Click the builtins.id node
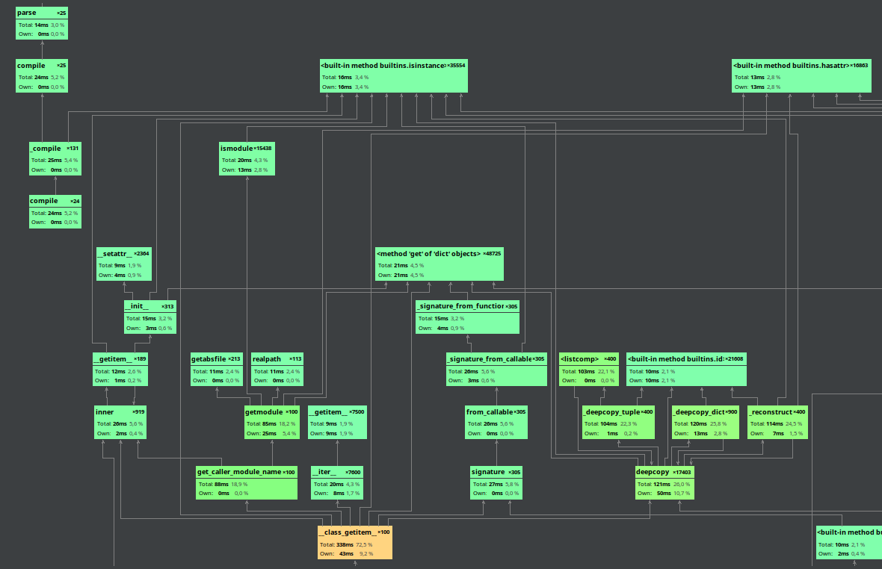The image size is (882, 569). tap(685, 369)
